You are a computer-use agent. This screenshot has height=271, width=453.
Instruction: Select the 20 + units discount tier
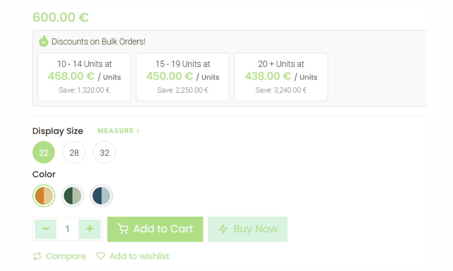point(281,77)
